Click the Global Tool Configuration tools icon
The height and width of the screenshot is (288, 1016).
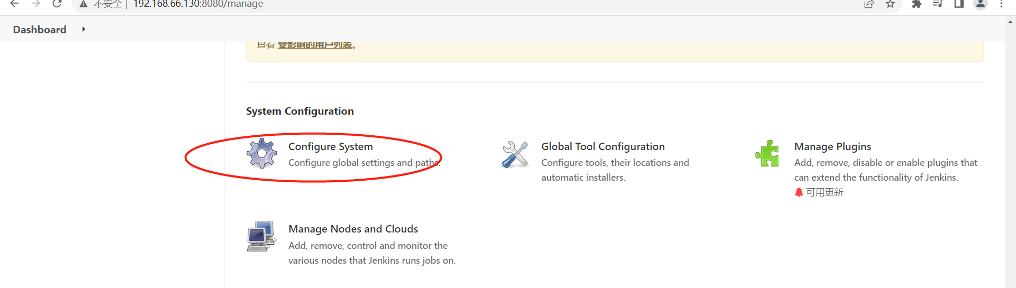515,154
